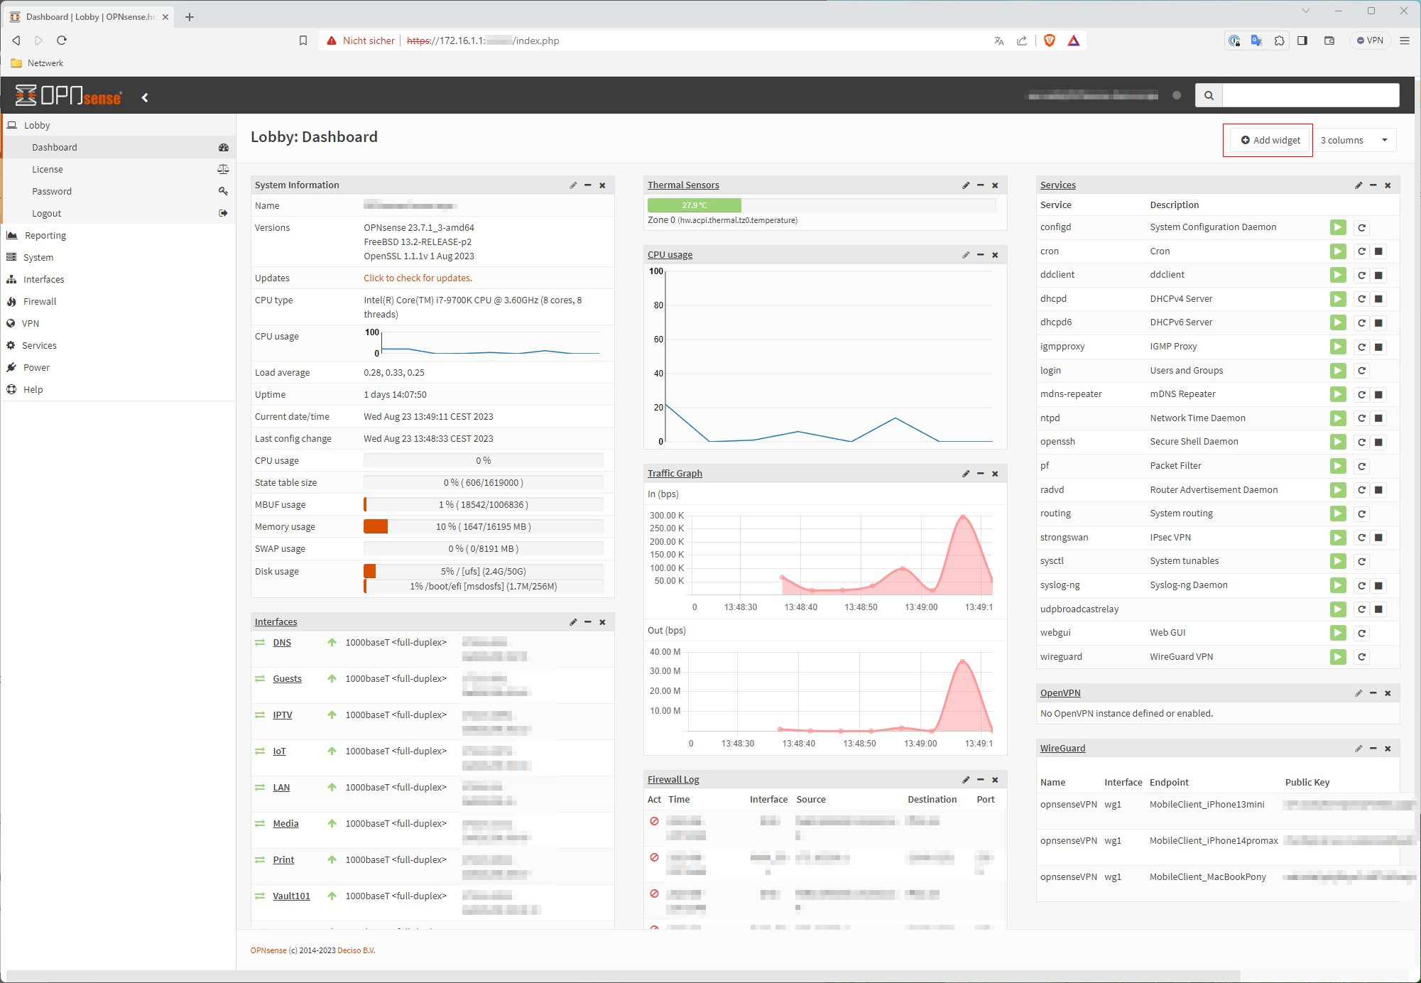Collapse the OpenVPN widget
The image size is (1421, 983).
click(x=1373, y=693)
